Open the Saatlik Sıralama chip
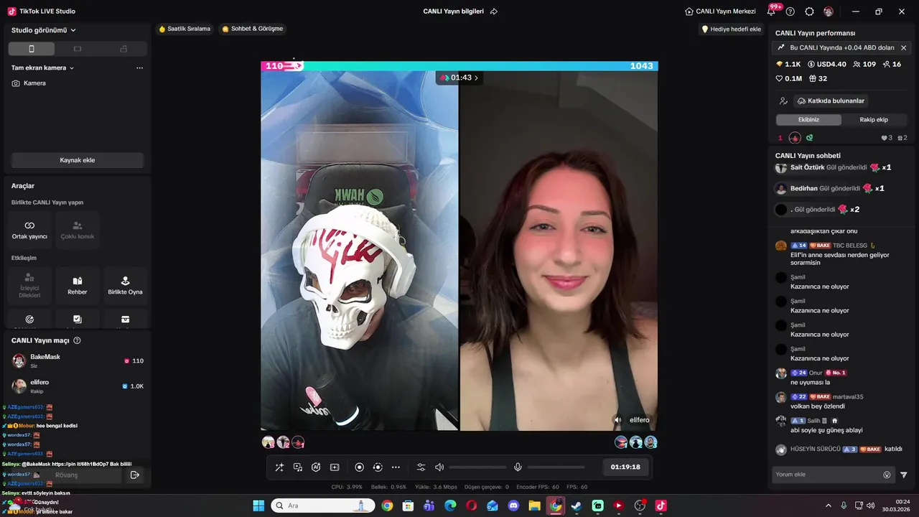The width and height of the screenshot is (919, 517). click(185, 29)
